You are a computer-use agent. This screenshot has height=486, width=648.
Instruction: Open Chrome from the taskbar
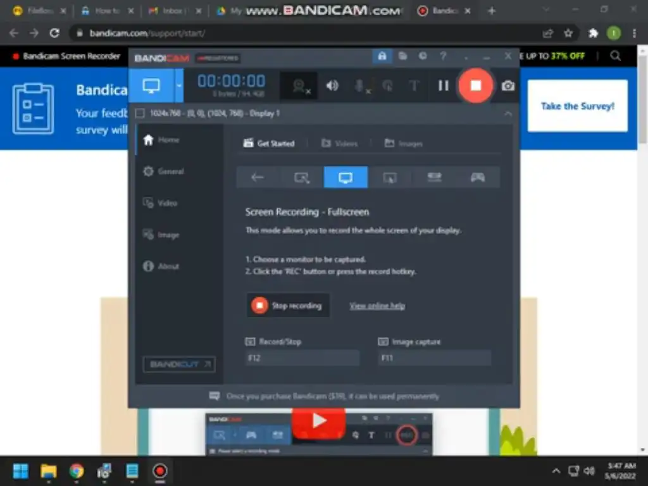(x=77, y=471)
